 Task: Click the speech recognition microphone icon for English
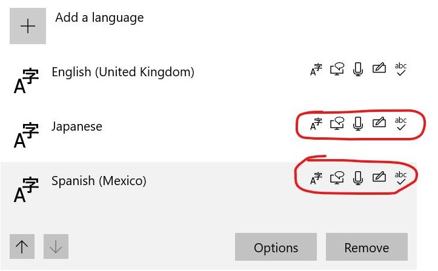tap(358, 69)
